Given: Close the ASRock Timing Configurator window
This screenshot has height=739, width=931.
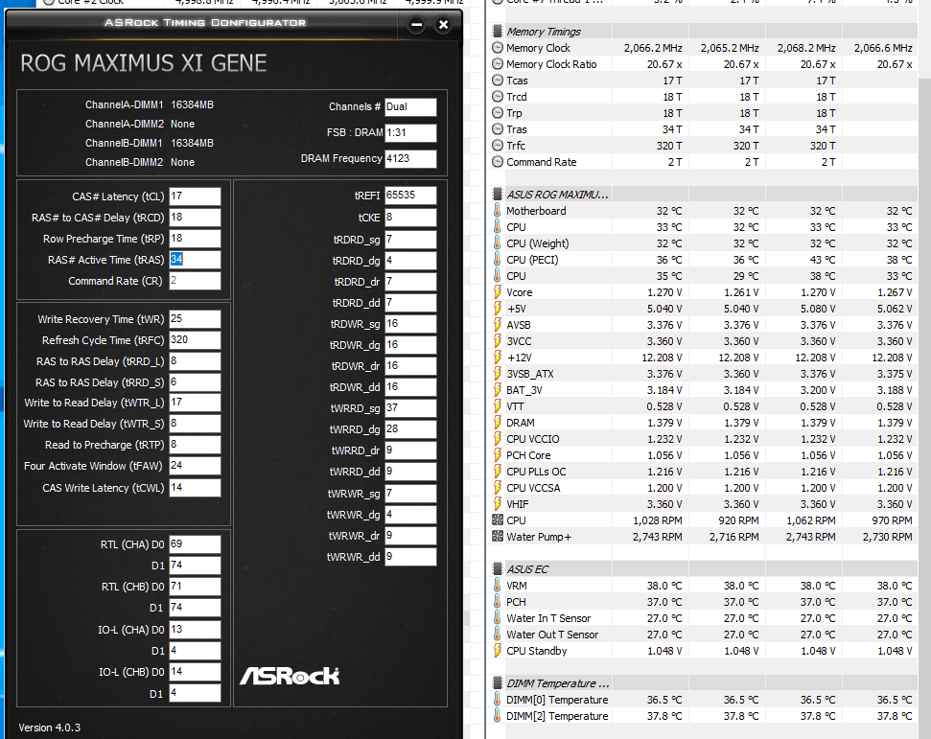Looking at the screenshot, I should 443,25.
